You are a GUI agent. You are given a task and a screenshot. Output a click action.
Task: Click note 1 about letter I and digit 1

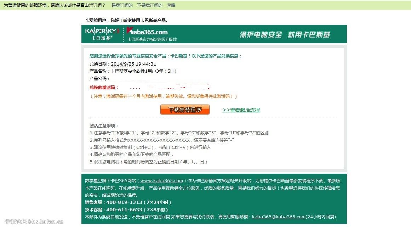(x=179, y=133)
